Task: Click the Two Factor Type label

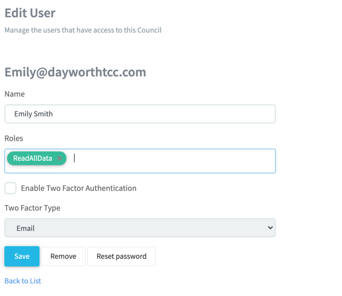Action: (33, 208)
